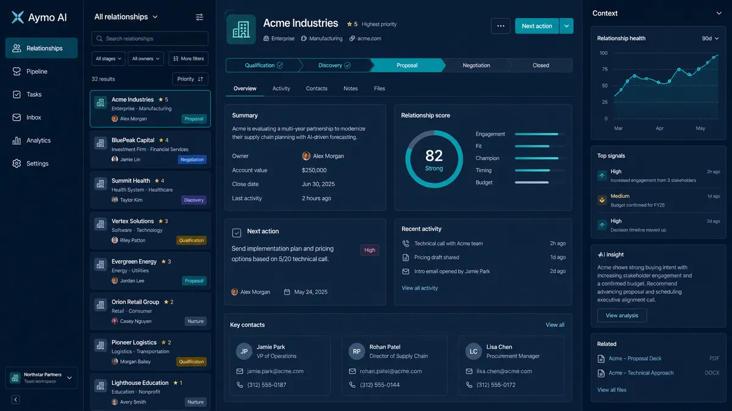Click View all in Key contacts
This screenshot has height=411, width=732.
pos(555,325)
